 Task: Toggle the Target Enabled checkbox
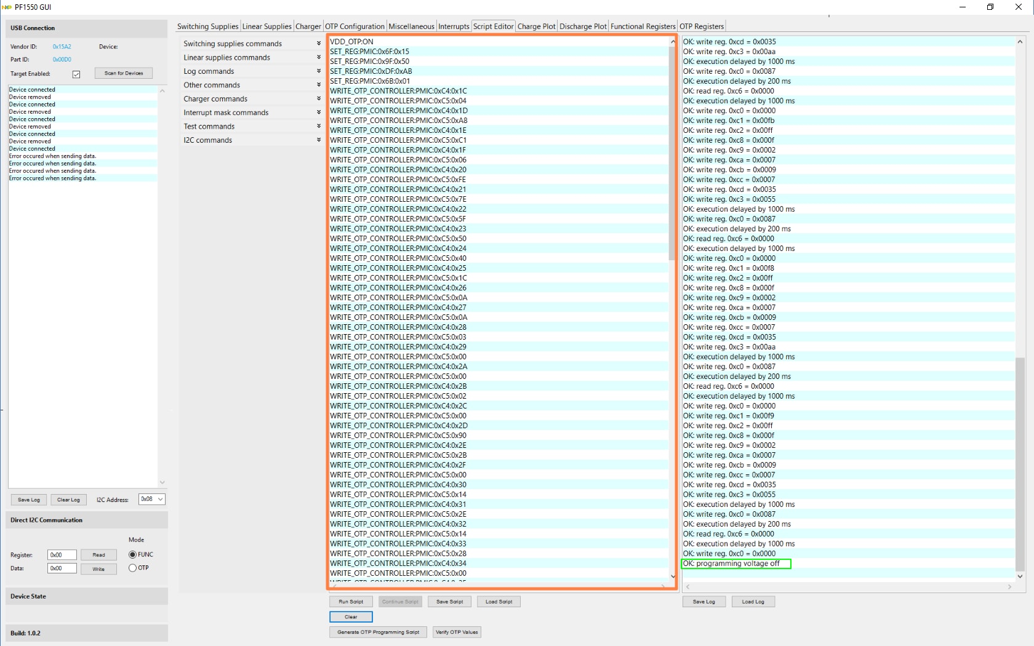76,74
